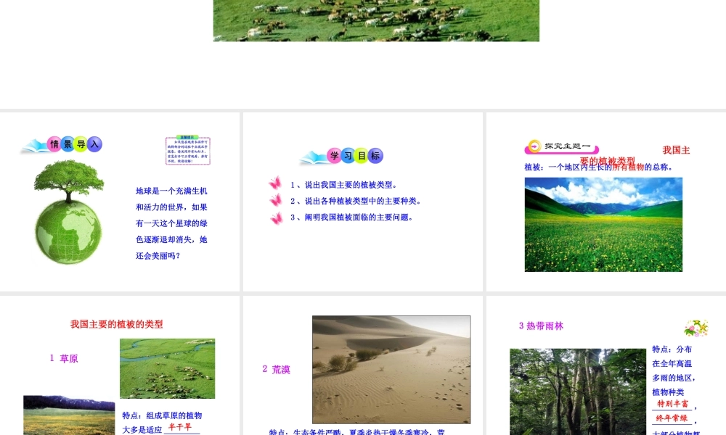Click the heading '1 草原'
The width and height of the screenshot is (726, 435).
(64, 358)
